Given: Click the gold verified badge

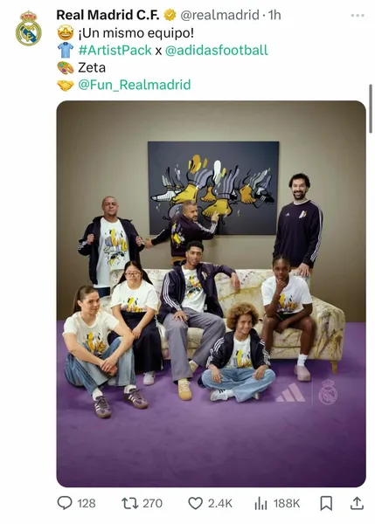Looking at the screenshot, I should click(x=170, y=15).
